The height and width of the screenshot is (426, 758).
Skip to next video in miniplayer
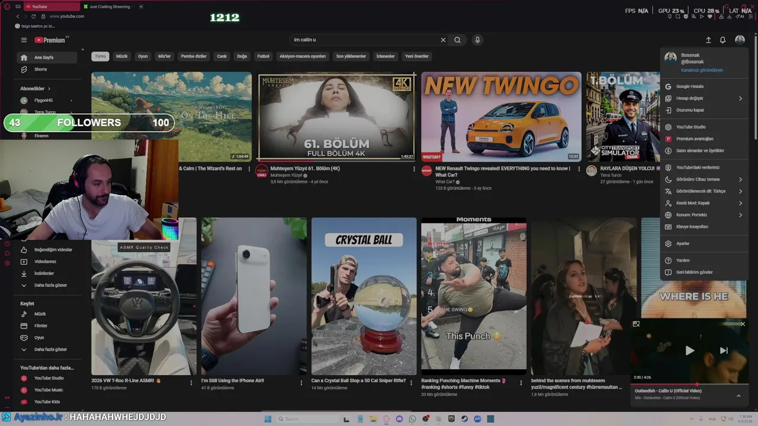724,351
